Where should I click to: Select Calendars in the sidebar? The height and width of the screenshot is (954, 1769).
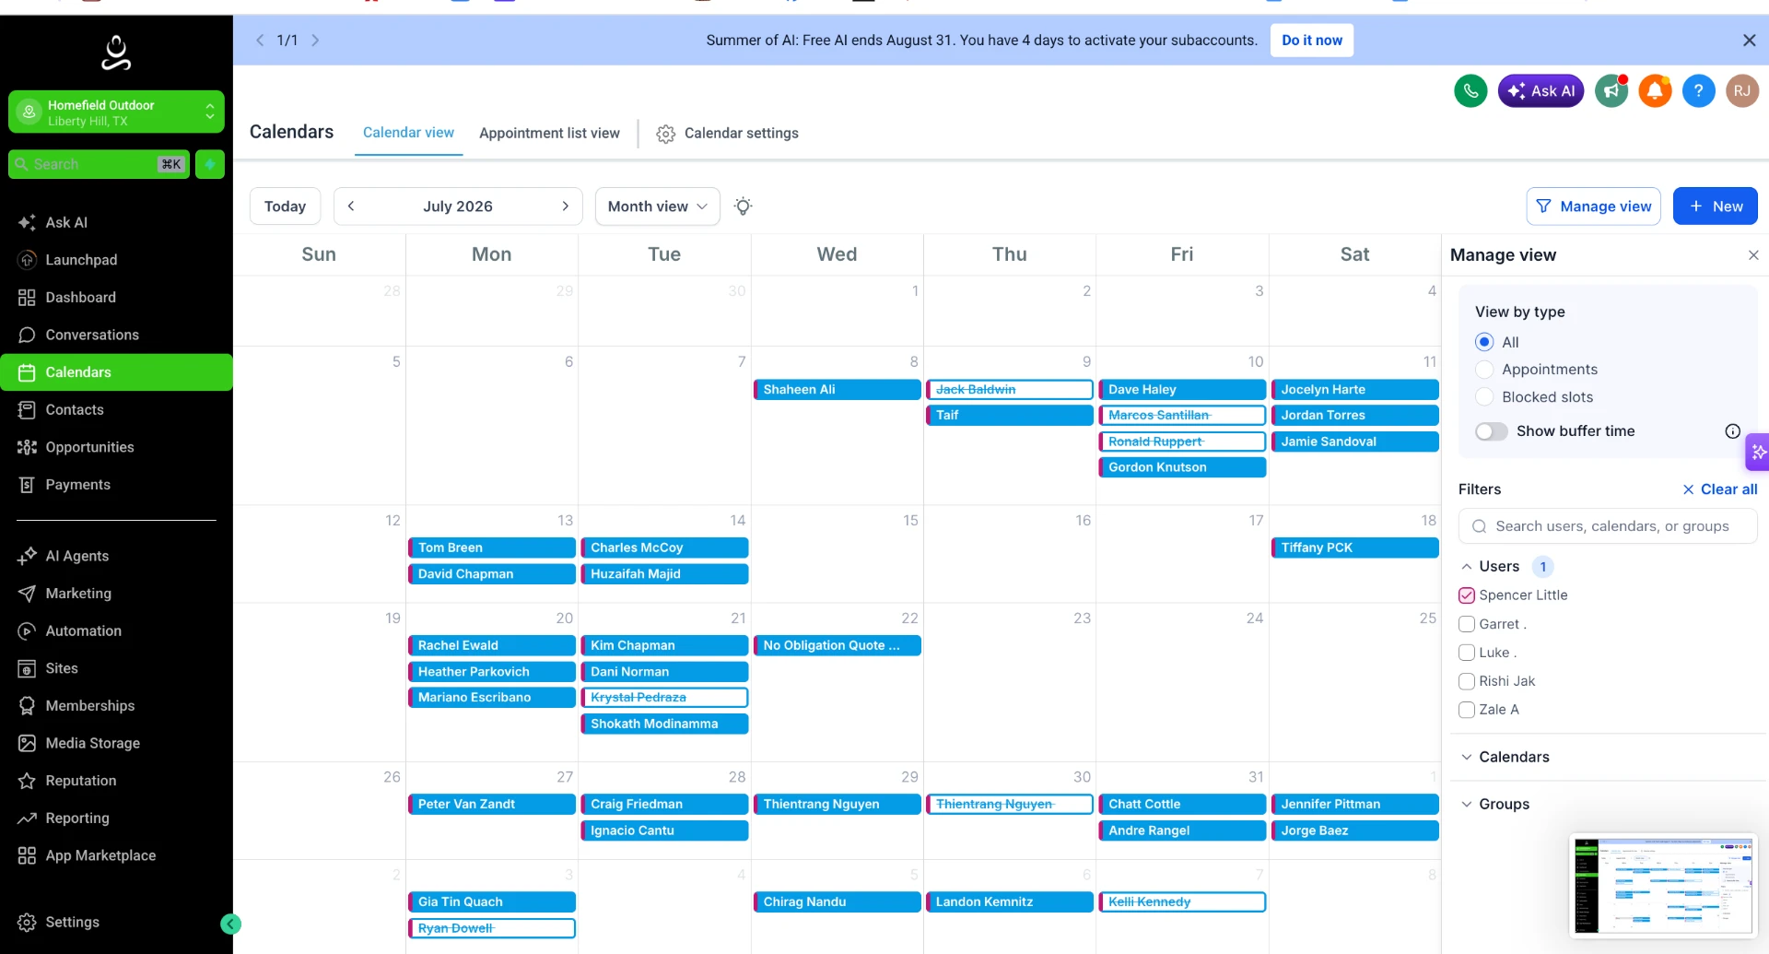116,372
